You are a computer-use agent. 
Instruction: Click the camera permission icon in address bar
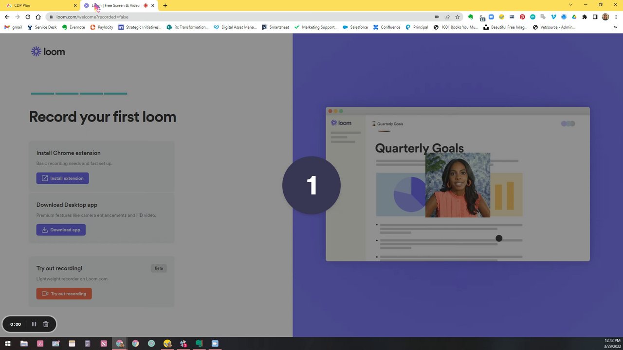pos(437,17)
